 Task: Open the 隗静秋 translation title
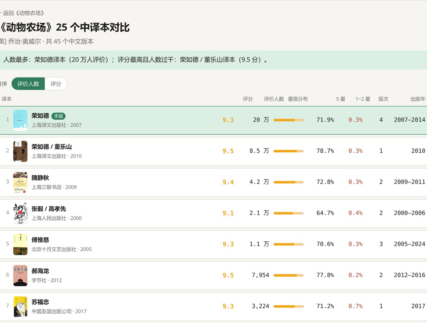point(40,178)
